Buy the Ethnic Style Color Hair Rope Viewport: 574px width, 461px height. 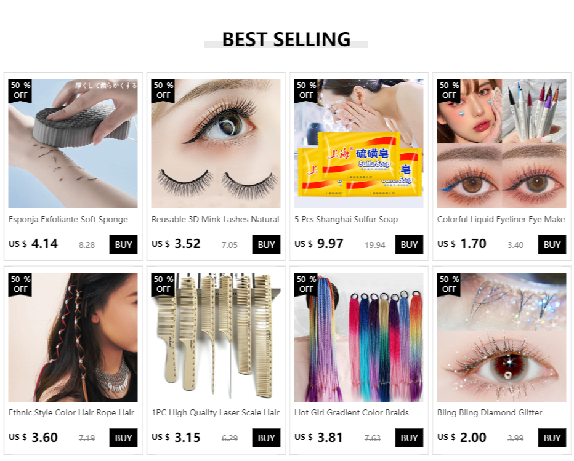click(123, 438)
